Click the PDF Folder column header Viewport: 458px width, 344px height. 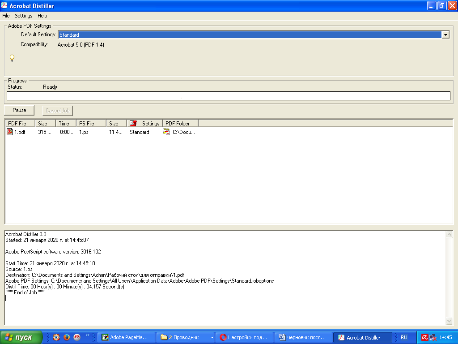pyautogui.click(x=181, y=124)
